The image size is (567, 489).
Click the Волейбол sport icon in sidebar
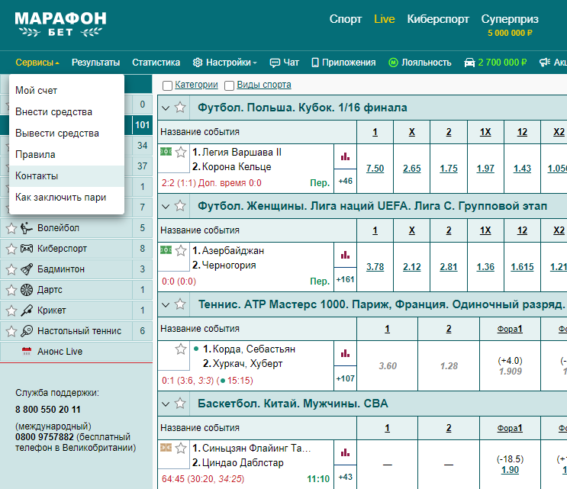[27, 228]
